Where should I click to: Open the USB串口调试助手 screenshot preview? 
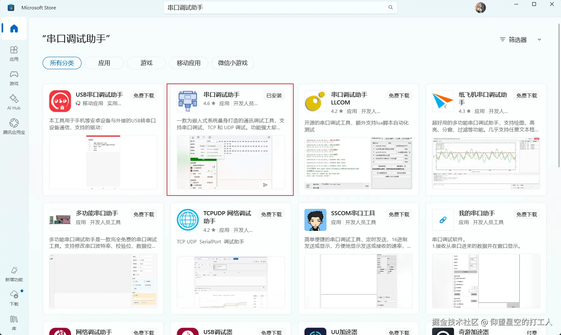coord(103,162)
